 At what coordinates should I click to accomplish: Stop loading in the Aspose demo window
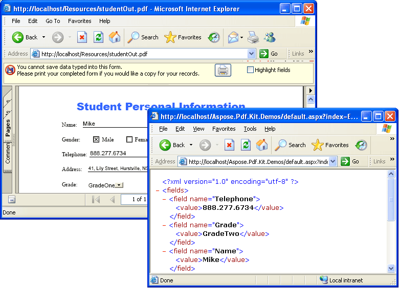(x=229, y=145)
